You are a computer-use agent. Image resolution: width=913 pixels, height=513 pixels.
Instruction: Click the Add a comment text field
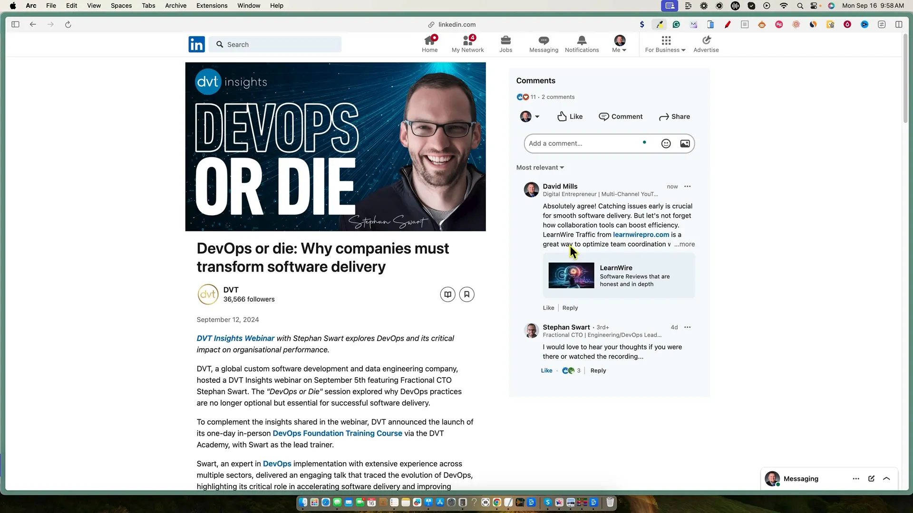(583, 143)
